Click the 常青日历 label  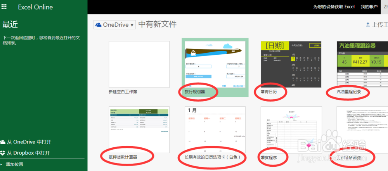(x=269, y=92)
